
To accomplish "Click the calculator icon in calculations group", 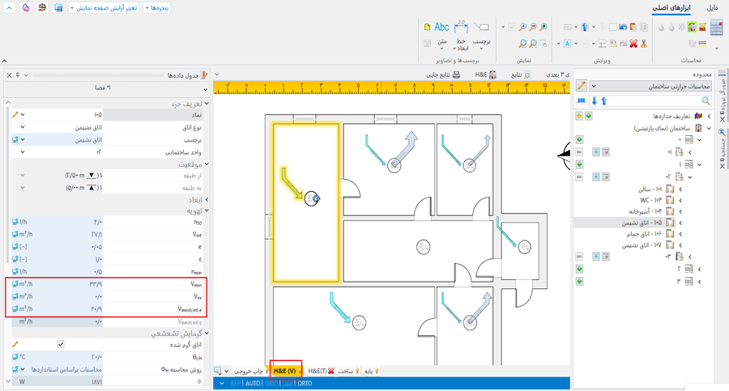I will pyautogui.click(x=716, y=28).
